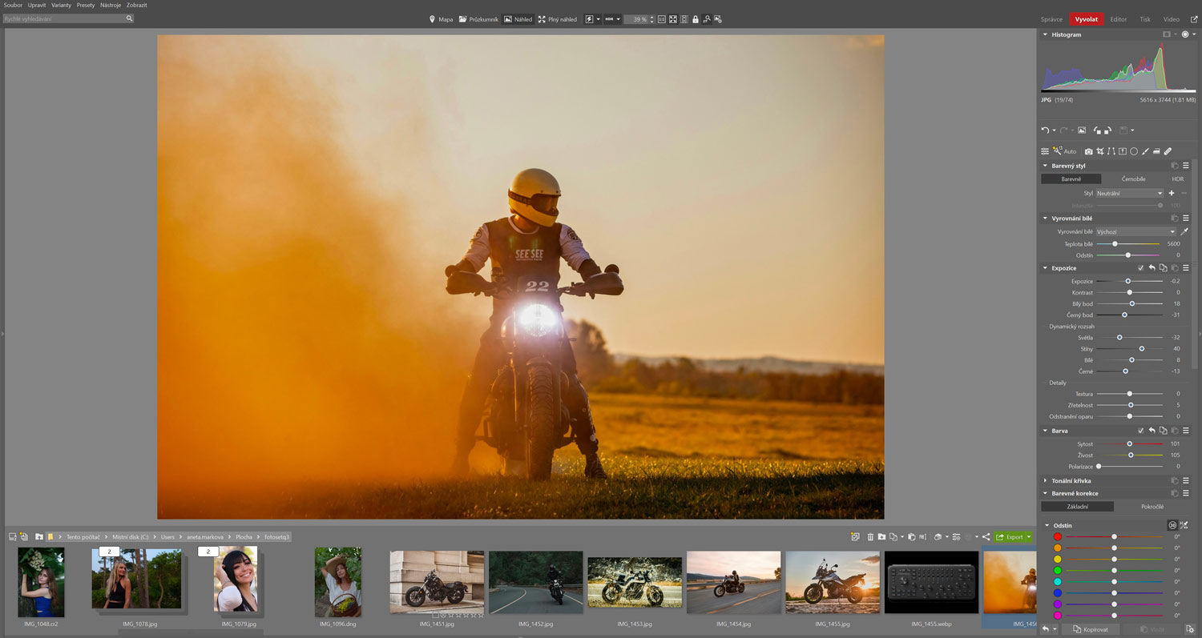Click the white balance eyedropper
Image resolution: width=1202 pixels, height=638 pixels.
1184,231
